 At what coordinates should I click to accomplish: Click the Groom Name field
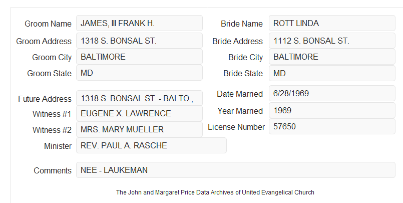[139, 23]
